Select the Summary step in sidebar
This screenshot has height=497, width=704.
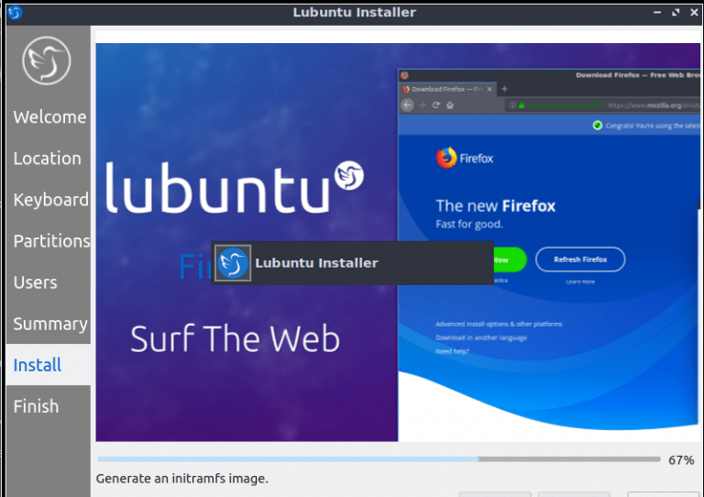[50, 324]
